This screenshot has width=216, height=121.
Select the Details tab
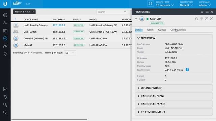point(139,30)
